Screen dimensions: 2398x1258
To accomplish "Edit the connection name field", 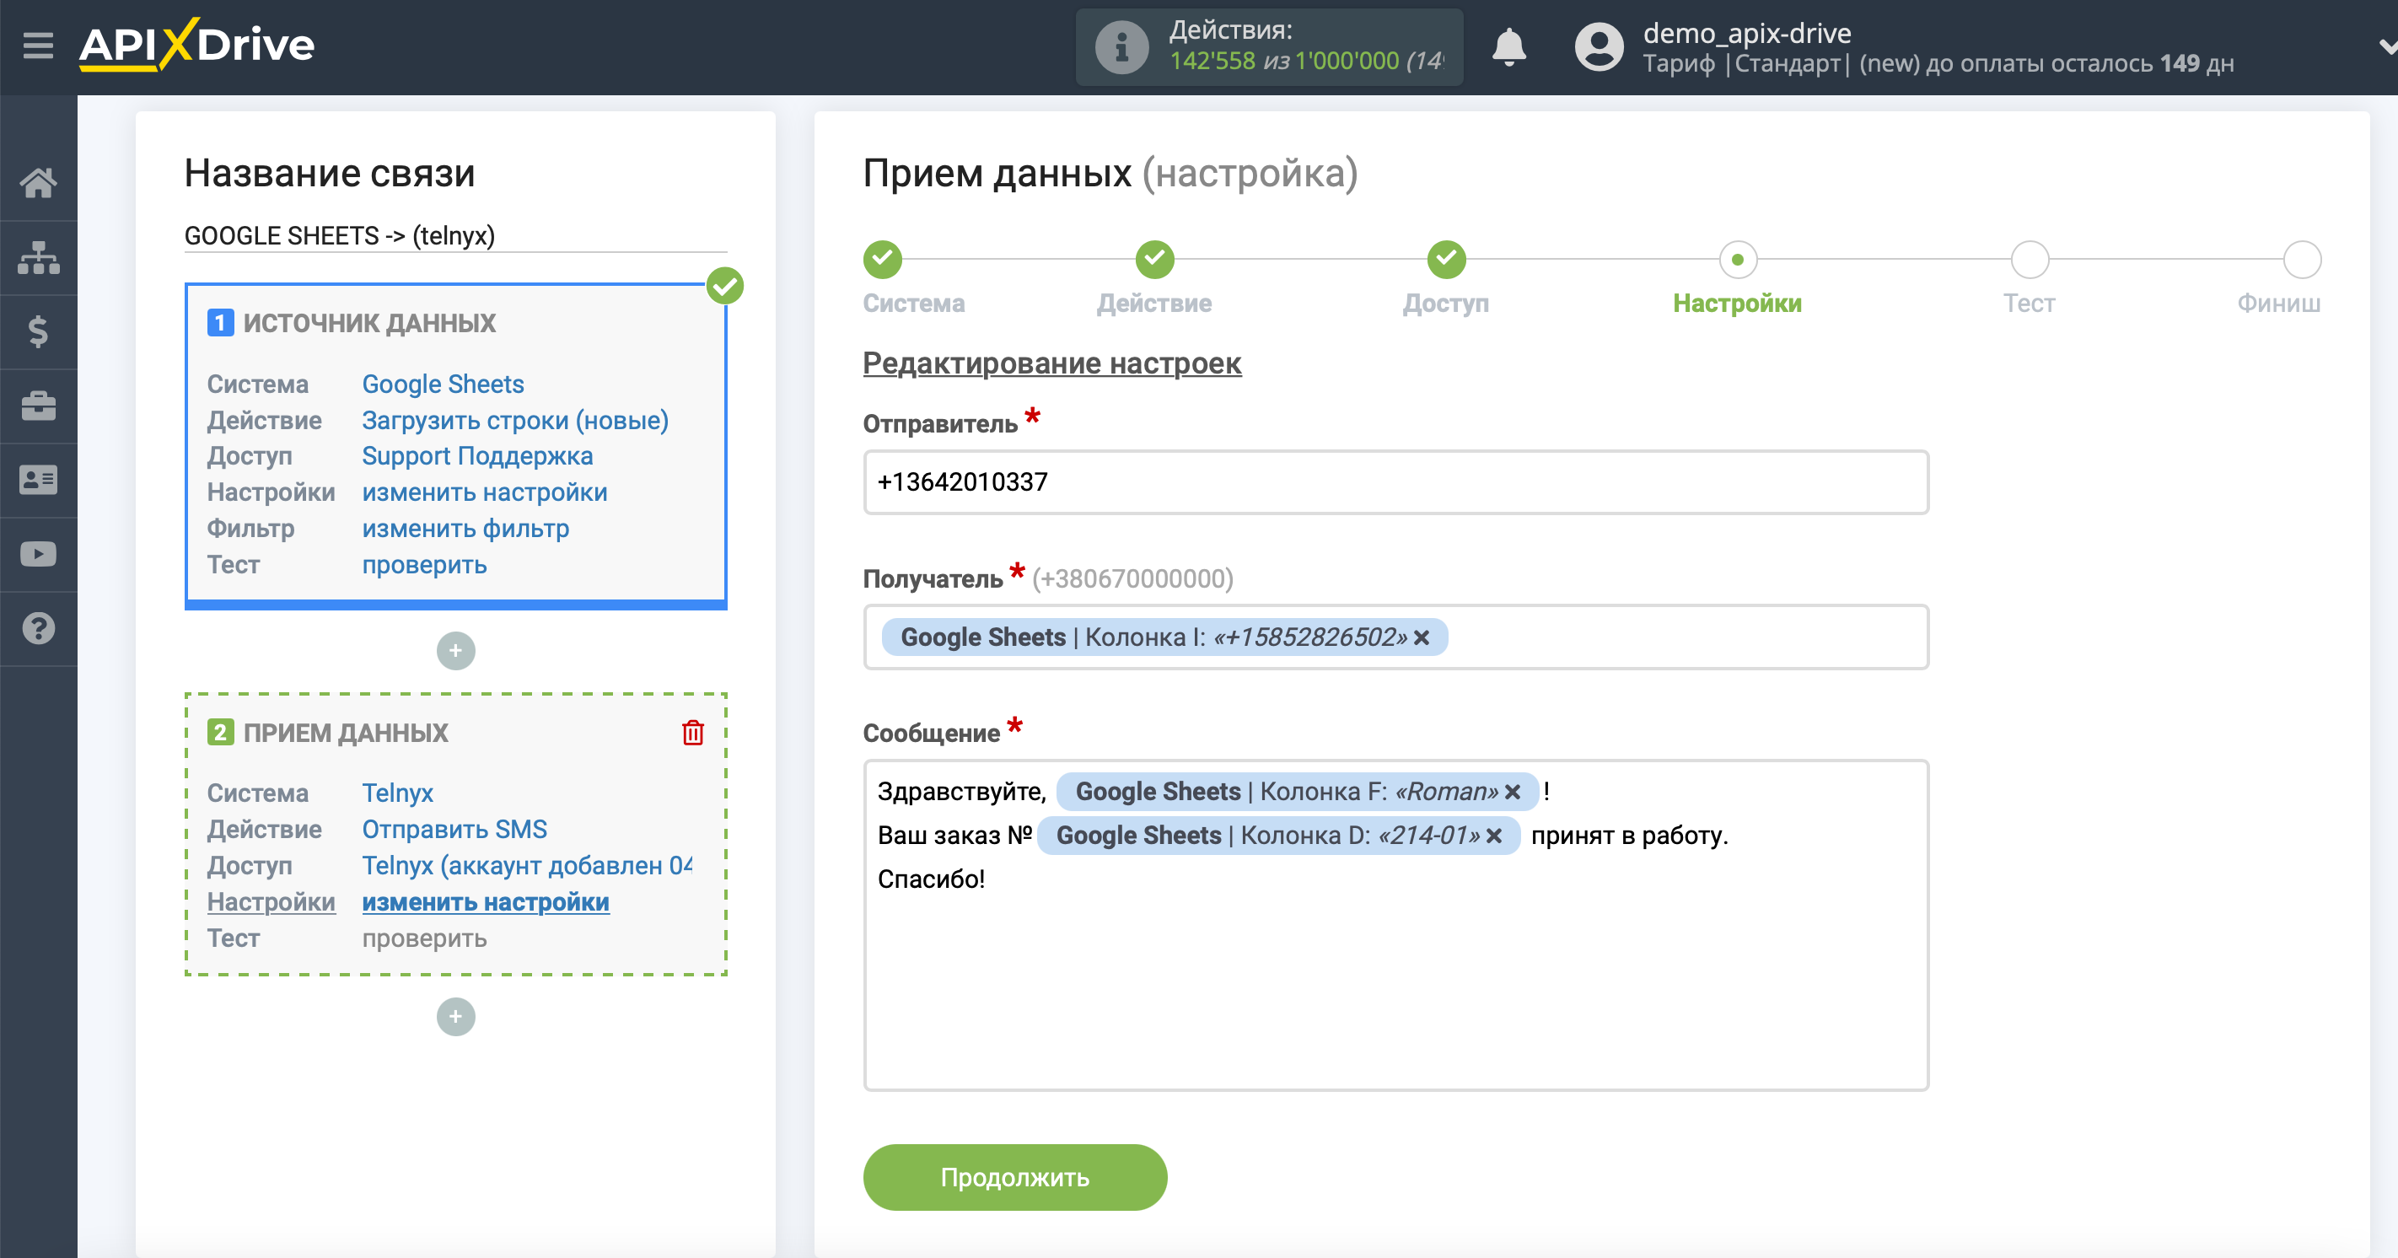I will pos(455,235).
